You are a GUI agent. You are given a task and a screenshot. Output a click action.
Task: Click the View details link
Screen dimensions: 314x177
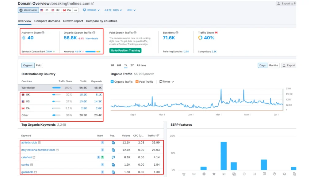pos(92,38)
